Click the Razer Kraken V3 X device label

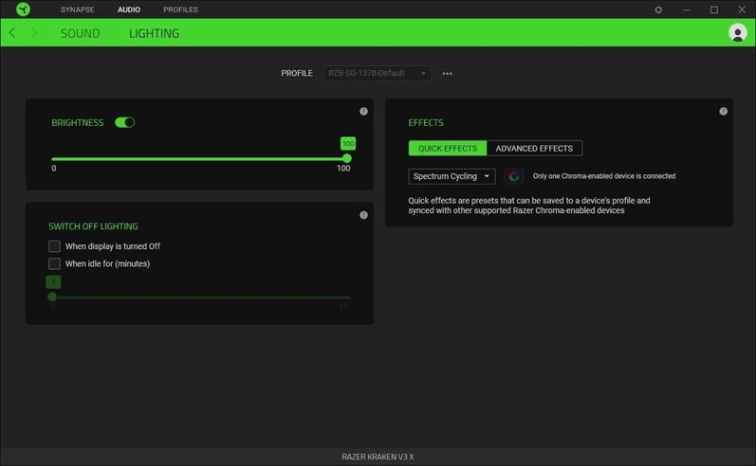click(x=378, y=457)
